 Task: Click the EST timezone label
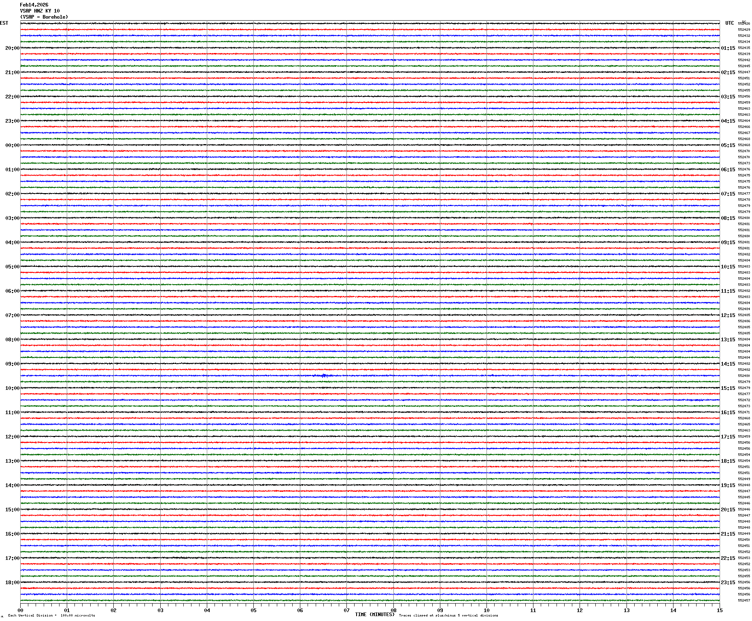4,23
